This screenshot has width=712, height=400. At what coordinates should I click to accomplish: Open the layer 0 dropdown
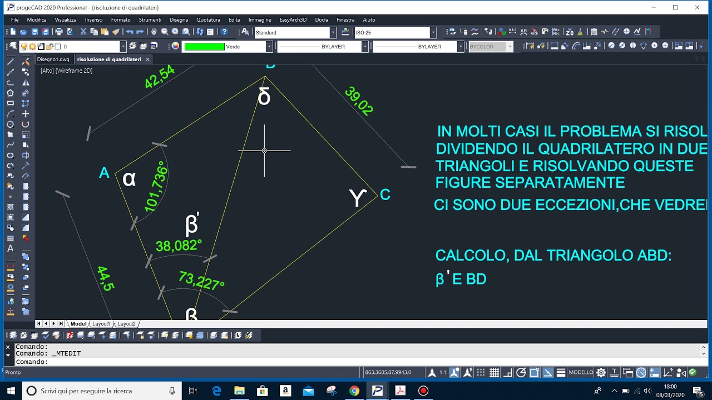click(x=123, y=47)
